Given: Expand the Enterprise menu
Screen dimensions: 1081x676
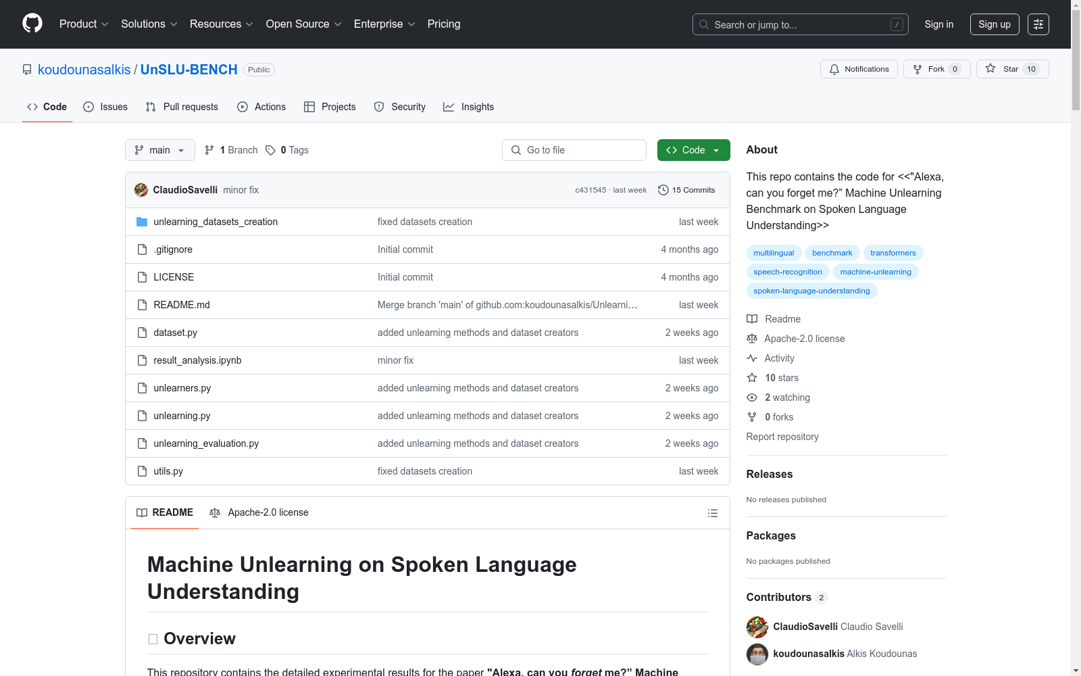Looking at the screenshot, I should pyautogui.click(x=384, y=24).
